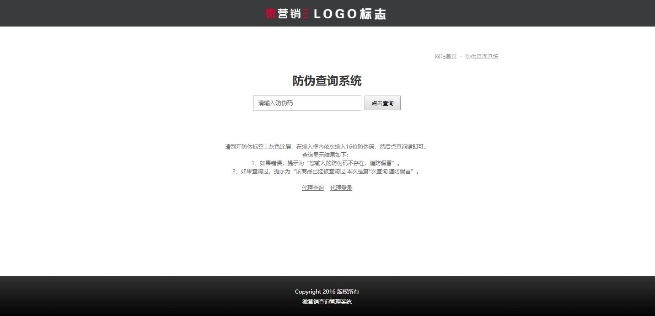Image resolution: width=655 pixels, height=316 pixels.
Task: Open 网站首页 from the breadcrumb
Action: [x=446, y=56]
